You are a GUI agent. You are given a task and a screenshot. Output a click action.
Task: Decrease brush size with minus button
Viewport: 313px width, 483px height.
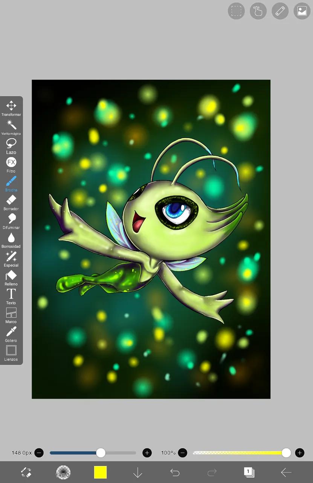(39, 453)
